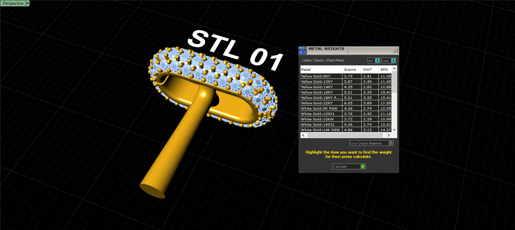Sort by the Metal column header
This screenshot has height=230, width=515.
click(321, 70)
